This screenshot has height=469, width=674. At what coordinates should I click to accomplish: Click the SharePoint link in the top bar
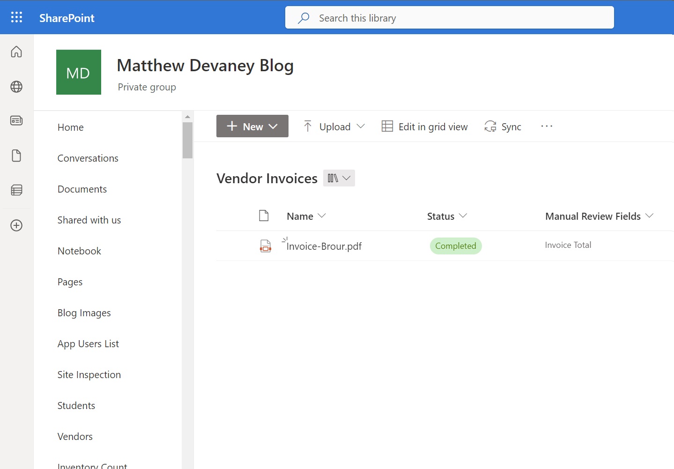(67, 17)
